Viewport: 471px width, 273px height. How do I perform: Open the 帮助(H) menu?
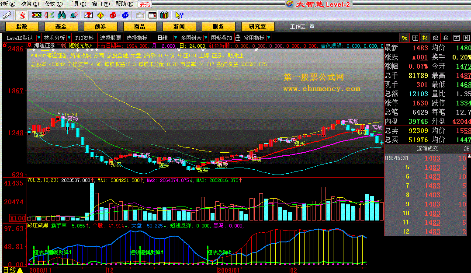tap(125, 4)
